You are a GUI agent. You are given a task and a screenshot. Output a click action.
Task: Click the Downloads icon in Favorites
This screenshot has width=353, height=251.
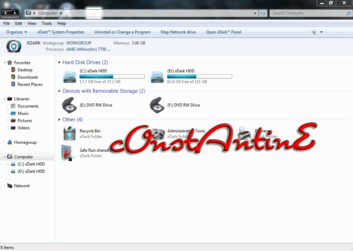tap(13, 77)
